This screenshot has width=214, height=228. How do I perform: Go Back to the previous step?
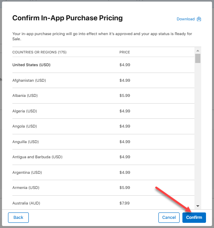(x=18, y=218)
